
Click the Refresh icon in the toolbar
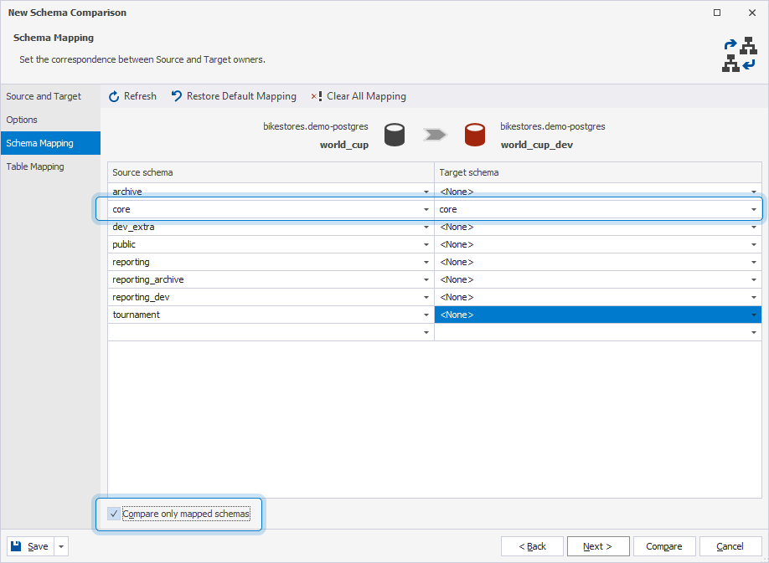pyautogui.click(x=114, y=96)
